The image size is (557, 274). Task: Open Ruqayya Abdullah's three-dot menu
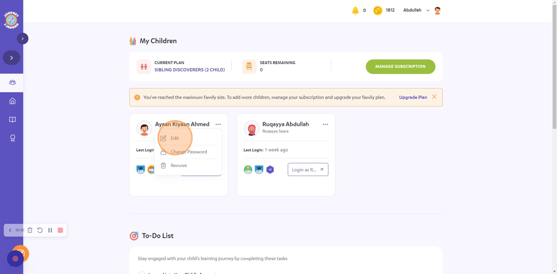(325, 124)
